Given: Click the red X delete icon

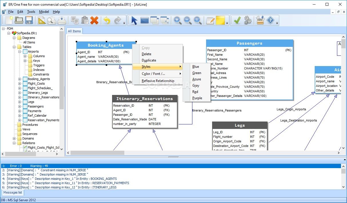Looking at the screenshot, I should (94, 20).
